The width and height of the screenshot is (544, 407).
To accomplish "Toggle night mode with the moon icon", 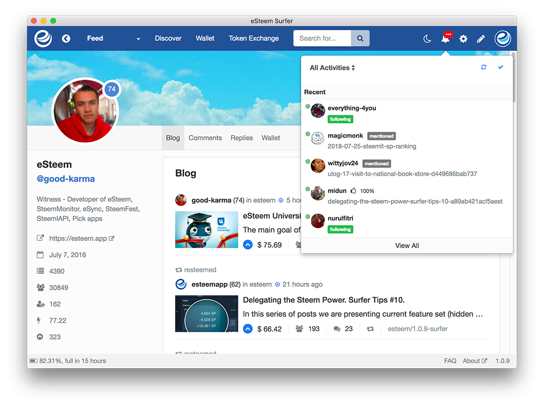I will point(427,39).
